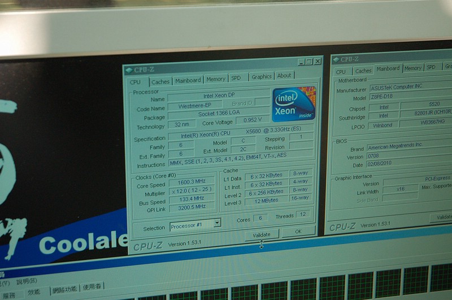Click the Intel Xeon inside logo
This screenshot has height=300, width=452.
(294, 104)
